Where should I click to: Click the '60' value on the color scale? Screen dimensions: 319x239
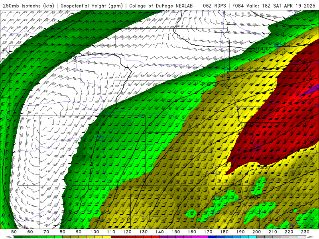click(30, 232)
